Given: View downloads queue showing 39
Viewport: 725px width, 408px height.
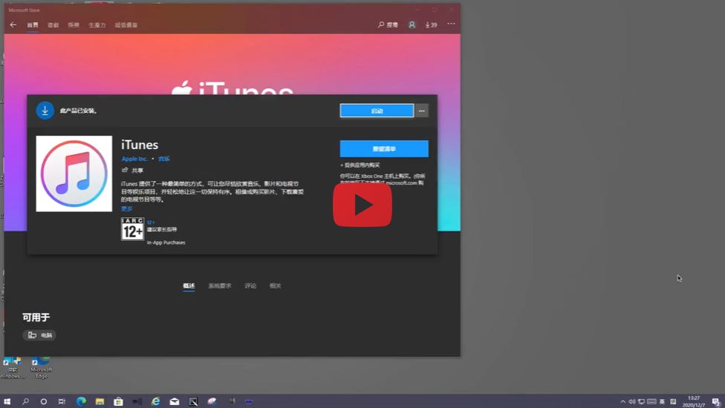Looking at the screenshot, I should click(x=431, y=24).
